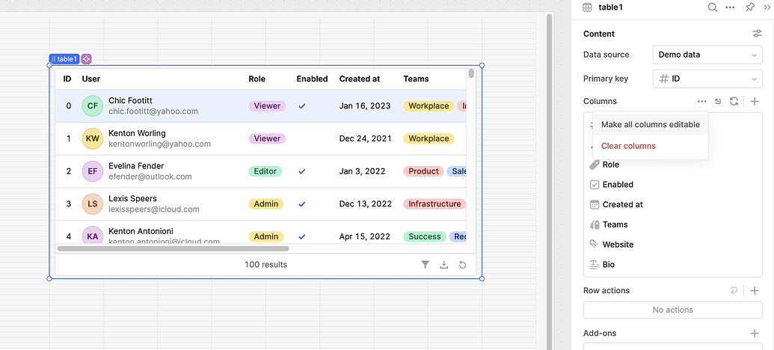The height and width of the screenshot is (350, 774).
Task: Click the table horizontal scrollbar thumb
Action: (x=173, y=248)
